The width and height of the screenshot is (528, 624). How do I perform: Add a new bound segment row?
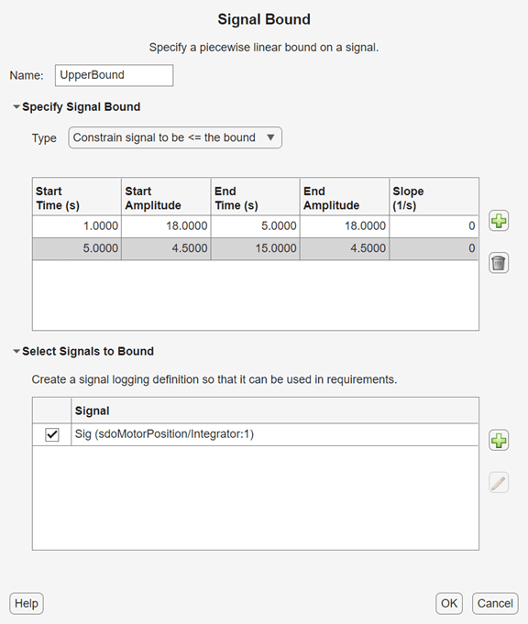click(499, 221)
